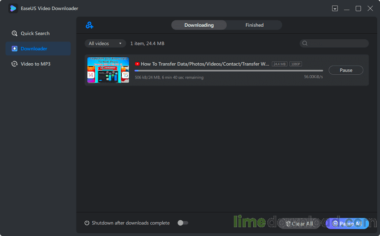The image size is (380, 236).
Task: Click the add URL link icon
Action: 89,25
